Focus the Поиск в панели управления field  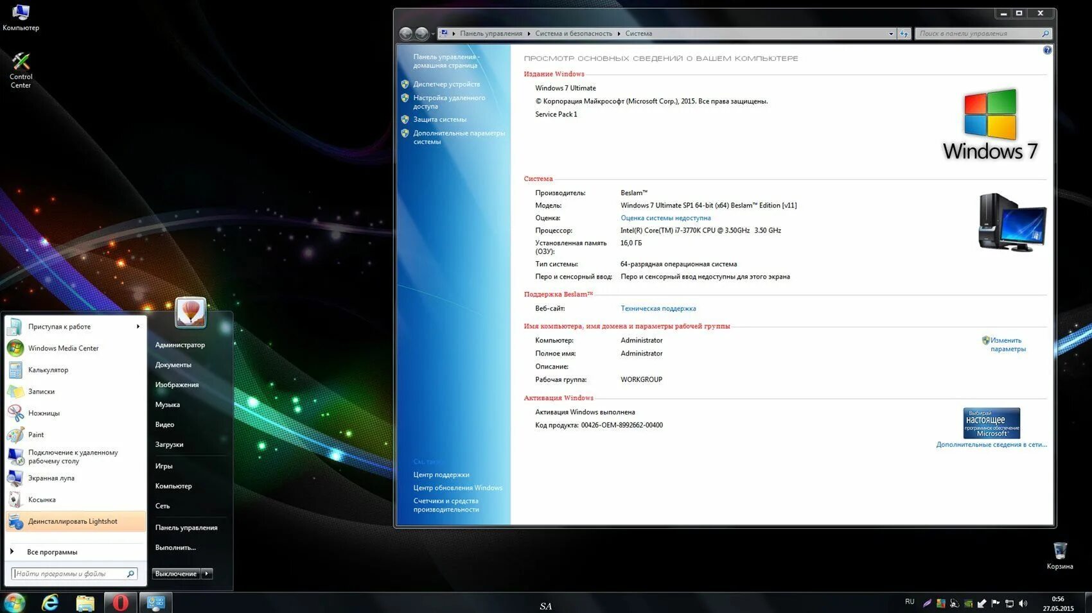pyautogui.click(x=983, y=33)
